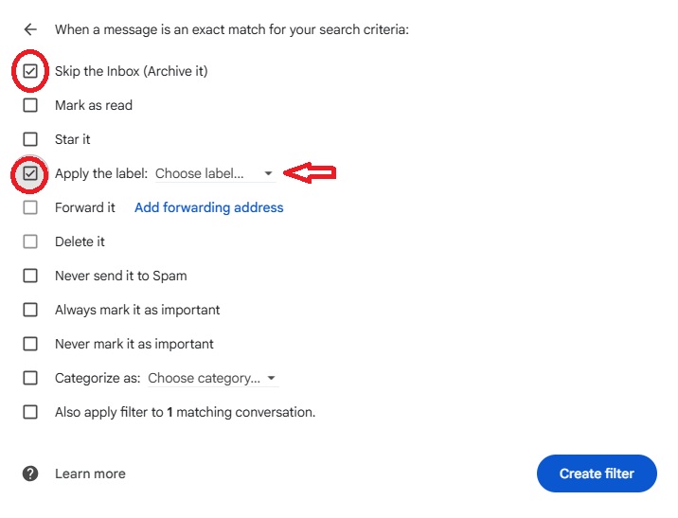Open the Choose label dropdown
Image resolution: width=678 pixels, height=518 pixels.
pos(215,173)
